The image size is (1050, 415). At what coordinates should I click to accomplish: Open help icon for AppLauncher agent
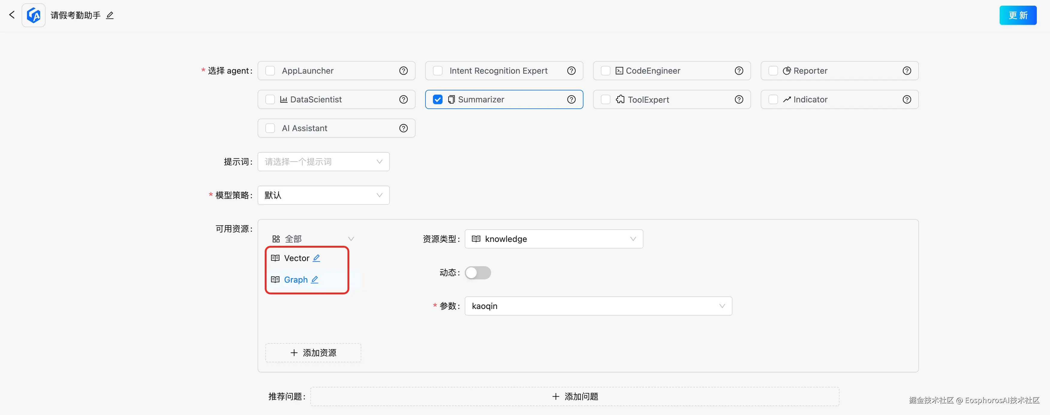(403, 71)
